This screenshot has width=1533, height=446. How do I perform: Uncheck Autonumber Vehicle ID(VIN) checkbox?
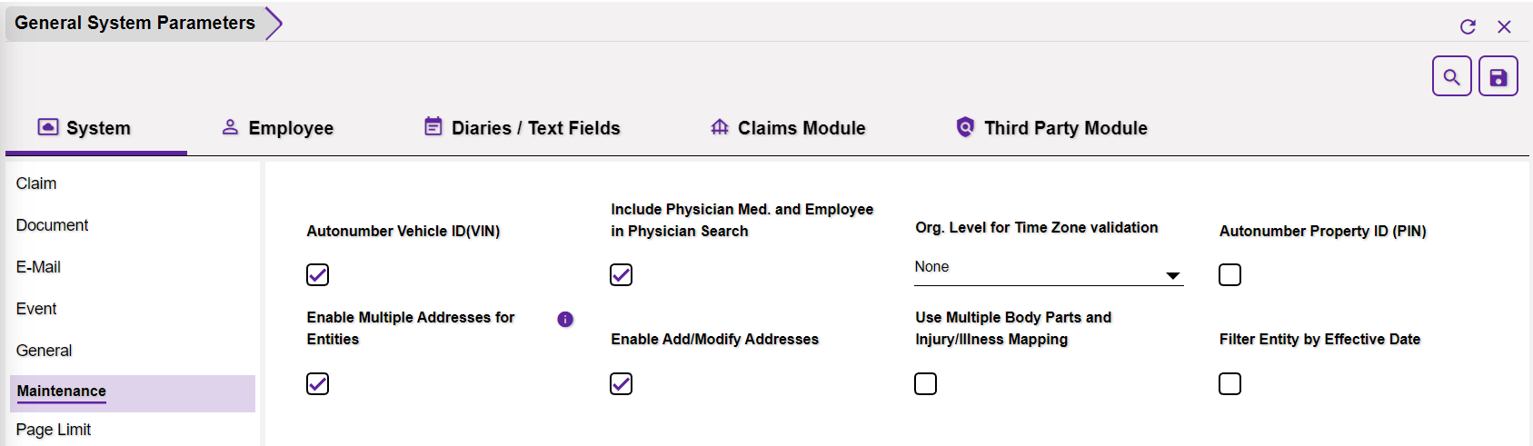pos(317,275)
